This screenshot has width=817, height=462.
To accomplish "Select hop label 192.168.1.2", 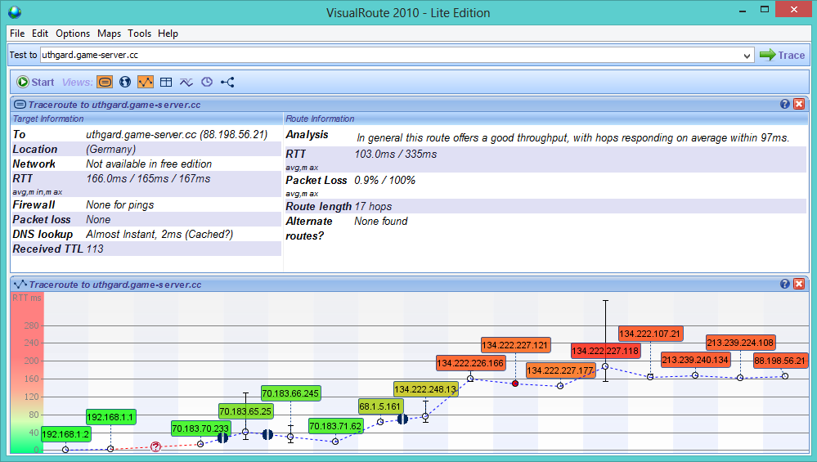I will point(65,434).
